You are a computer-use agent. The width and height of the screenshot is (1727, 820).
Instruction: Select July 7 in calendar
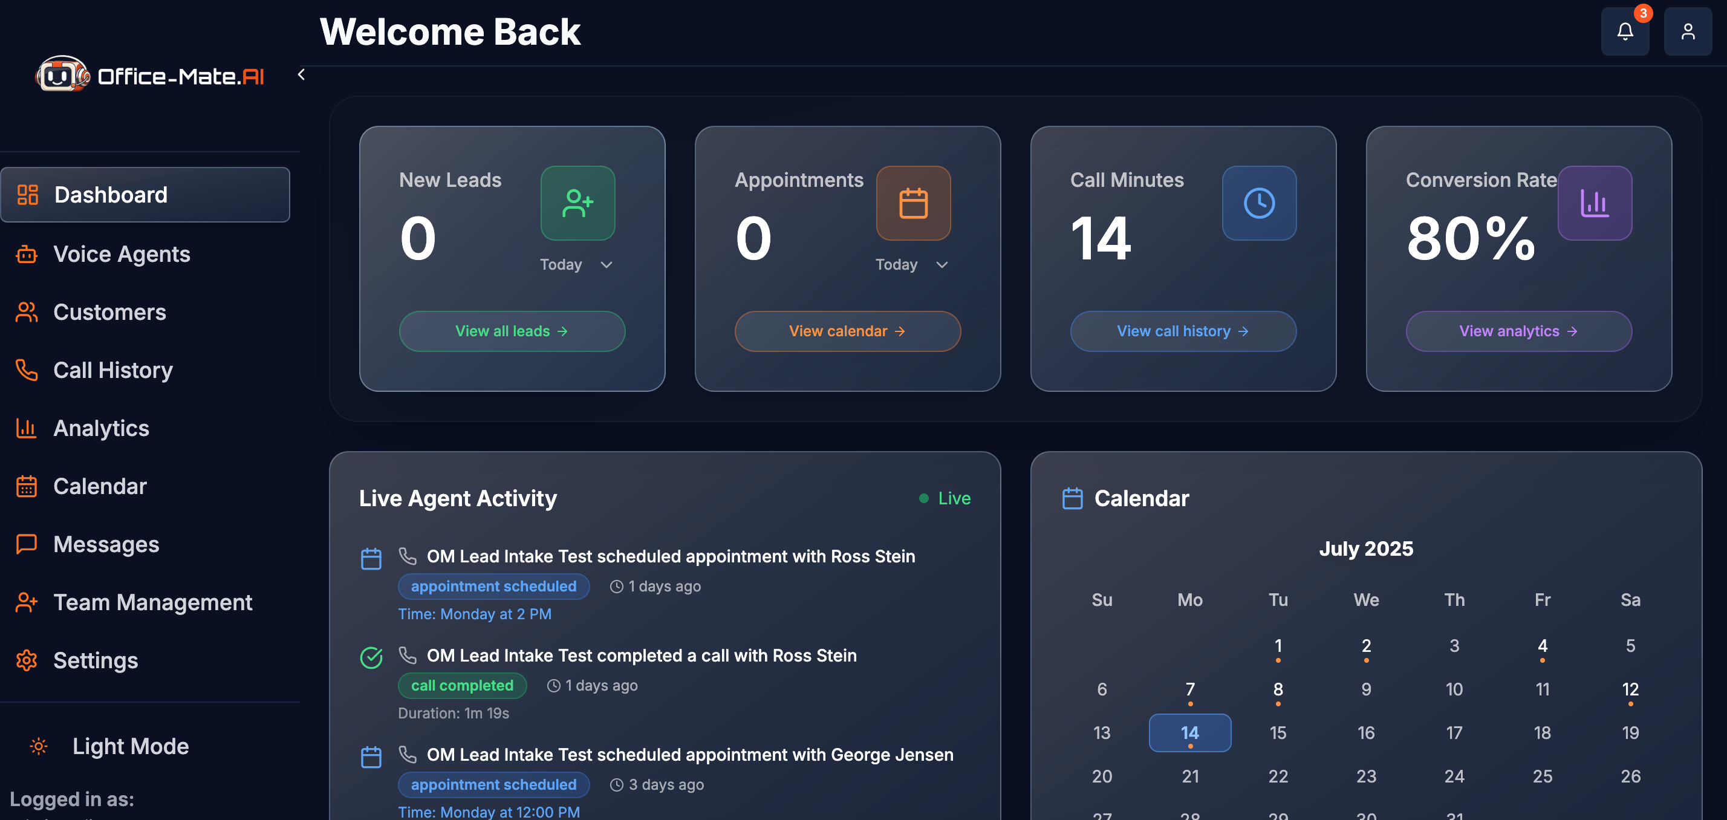[x=1190, y=690]
